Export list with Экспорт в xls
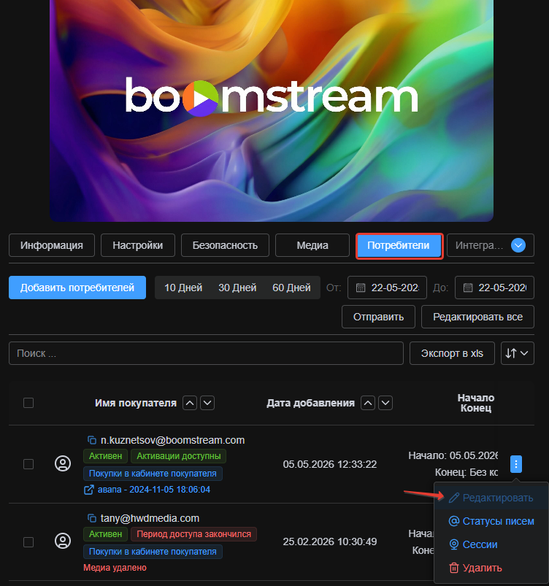 452,353
